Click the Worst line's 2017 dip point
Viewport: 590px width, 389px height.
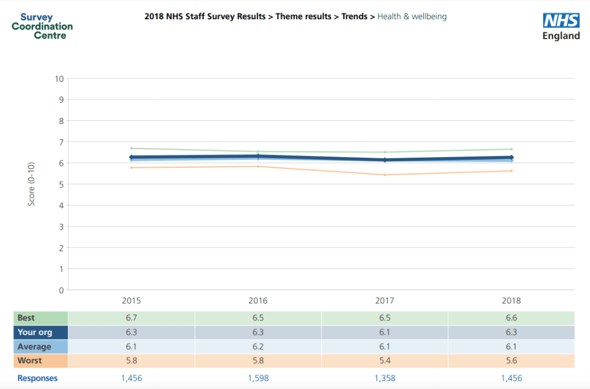pos(384,175)
